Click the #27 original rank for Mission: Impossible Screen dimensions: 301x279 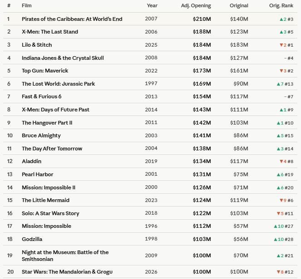coord(289,226)
